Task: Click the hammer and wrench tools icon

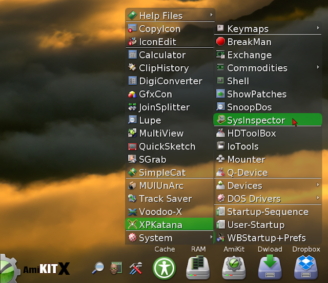Action: 135,268
